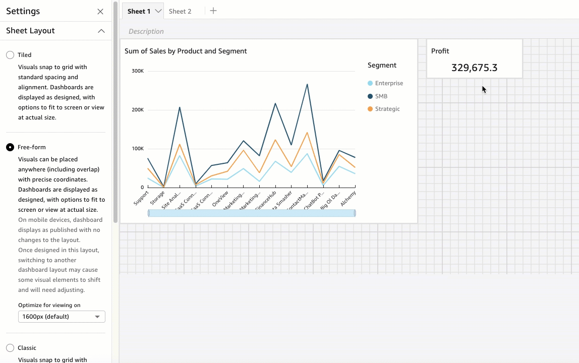579x363 pixels.
Task: Click the chart's horizontal scroll slider bar
Action: (x=252, y=213)
